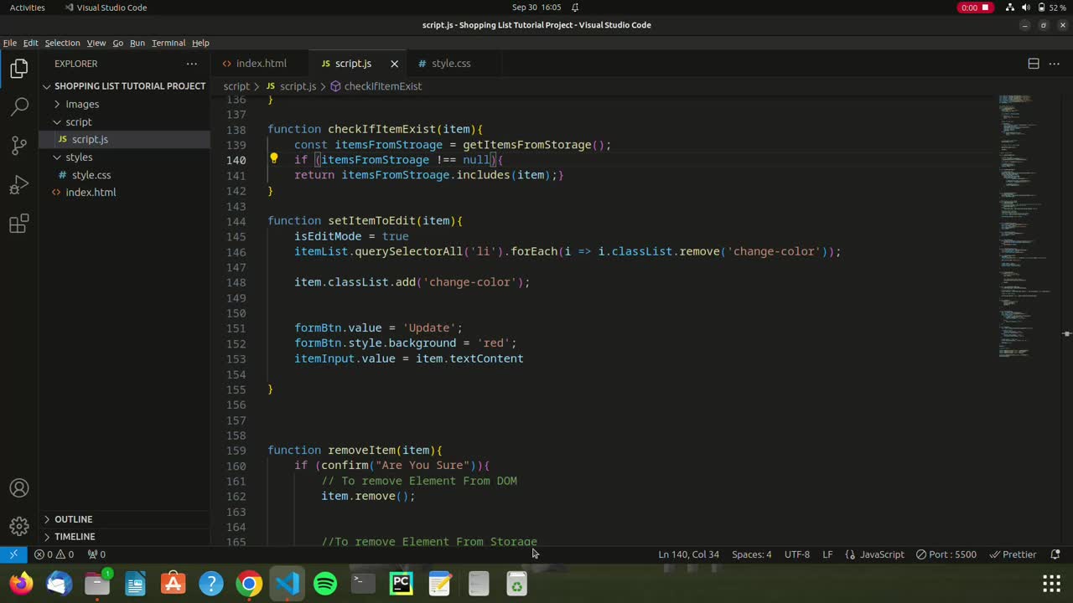This screenshot has width=1073, height=603.
Task: Open the Source Control view
Action: click(x=19, y=145)
